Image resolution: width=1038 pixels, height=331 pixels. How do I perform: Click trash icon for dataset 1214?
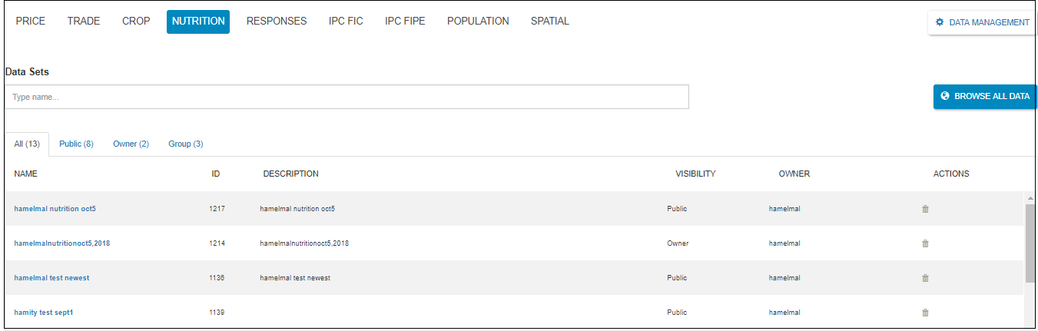(x=925, y=243)
